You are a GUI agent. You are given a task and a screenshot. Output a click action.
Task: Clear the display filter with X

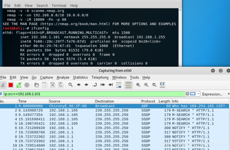pyautogui.click(x=187, y=94)
